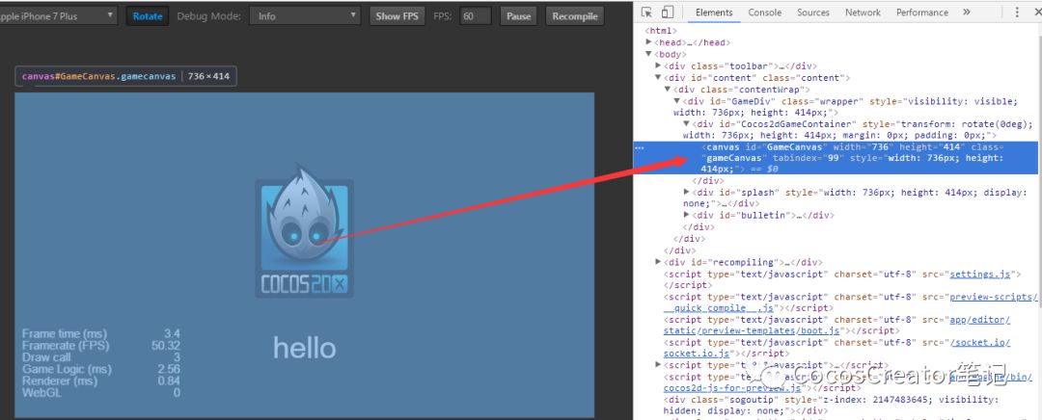Open the preview-scripts quick_compile link
Viewport: 1042px width, 420px height.
851,302
